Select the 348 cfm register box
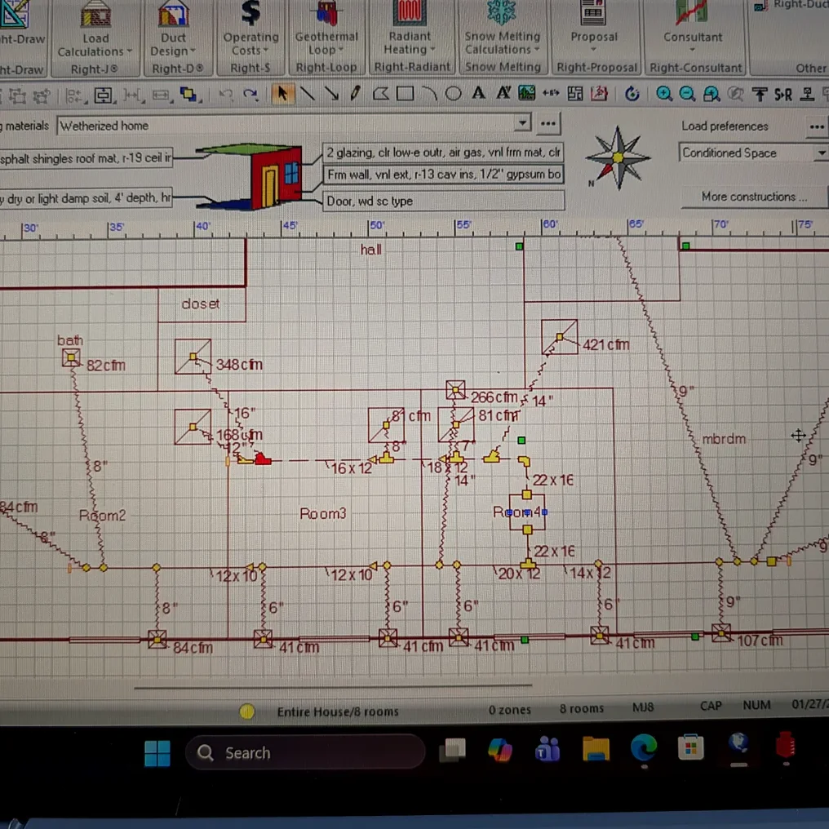The image size is (829, 829). (x=193, y=357)
